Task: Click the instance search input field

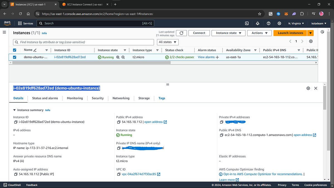Action: pos(83,42)
